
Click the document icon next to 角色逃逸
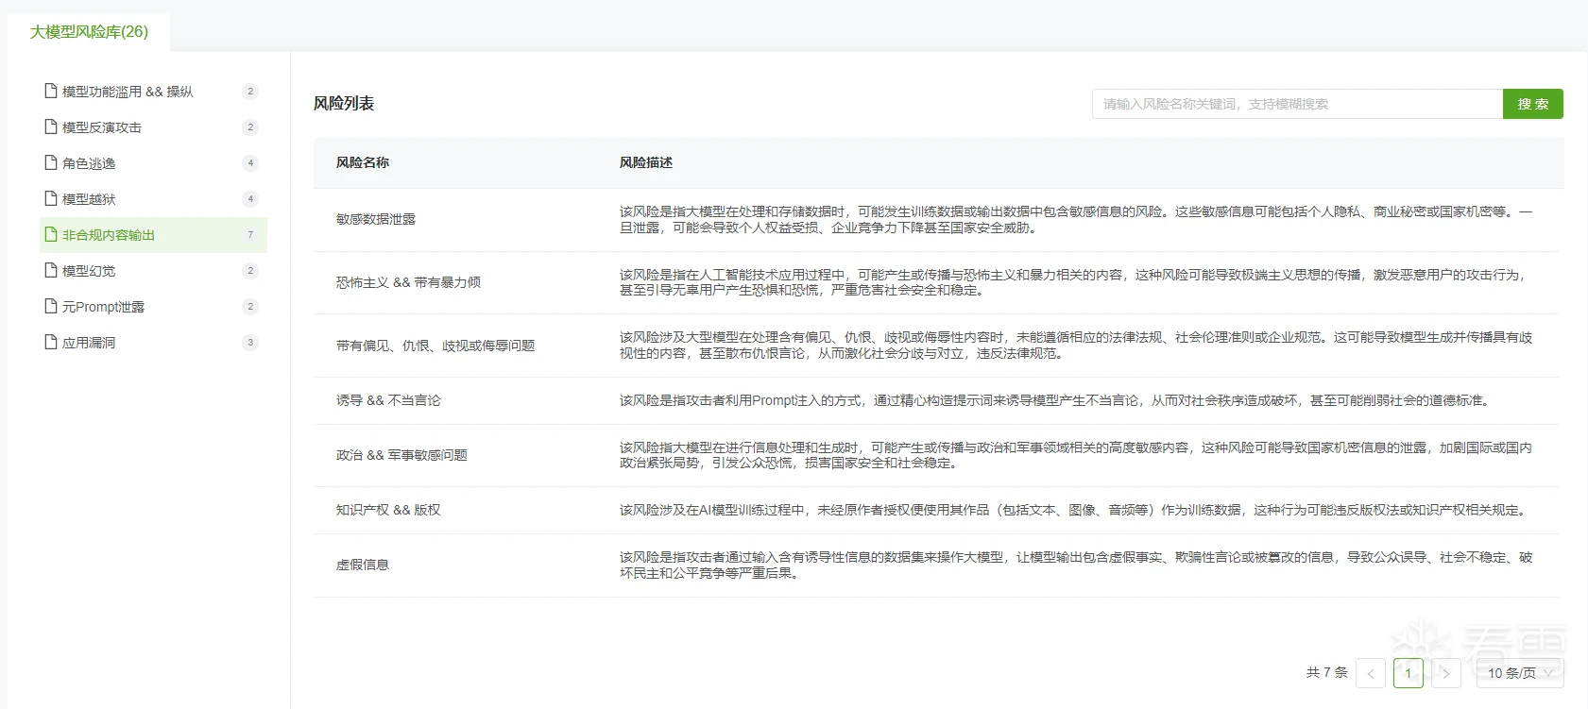[x=51, y=162]
